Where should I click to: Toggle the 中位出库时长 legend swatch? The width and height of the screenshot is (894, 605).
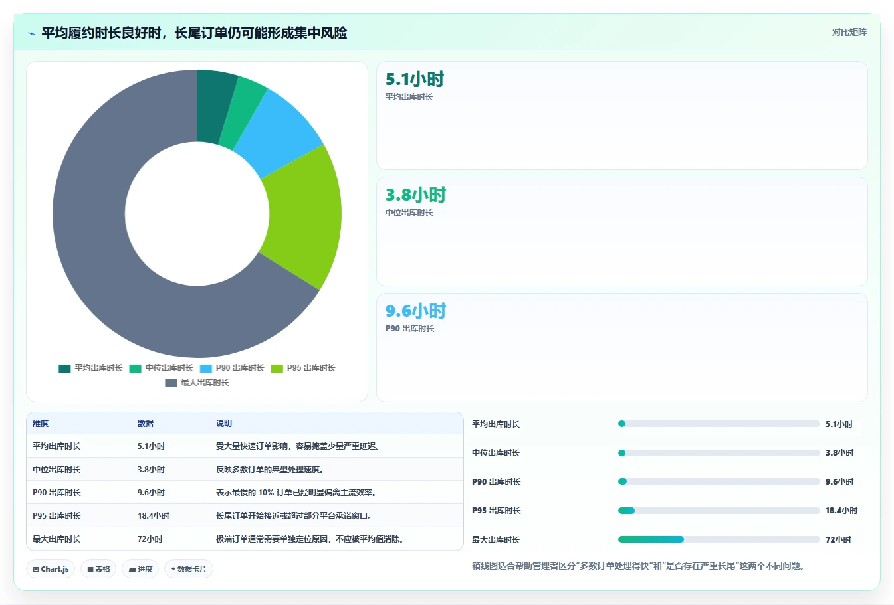click(x=136, y=368)
